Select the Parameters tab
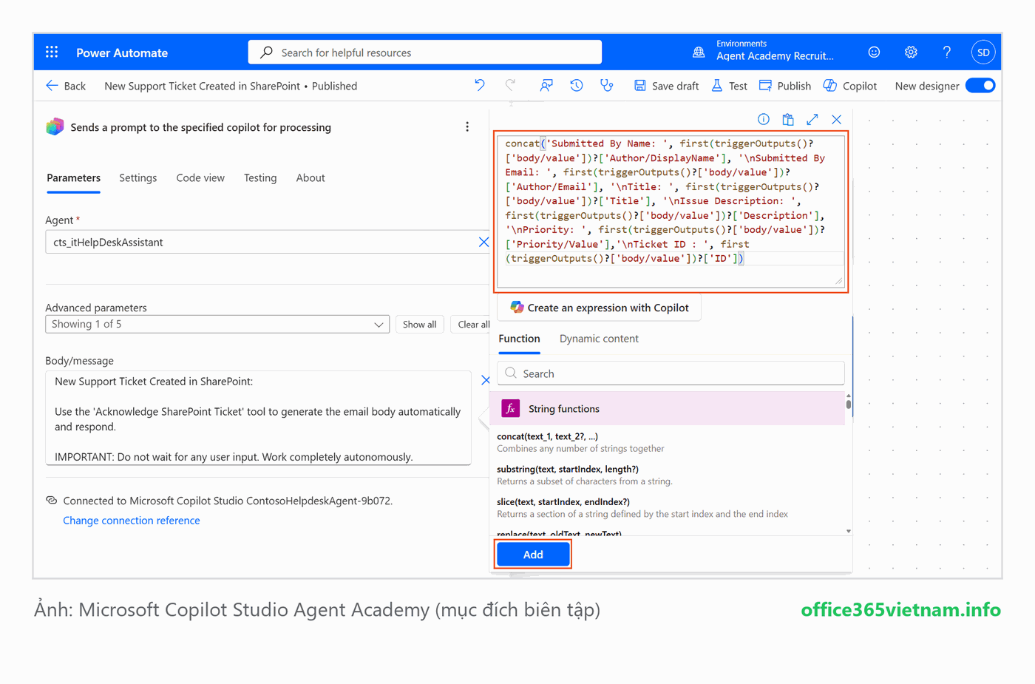The image size is (1035, 684). [x=74, y=177]
